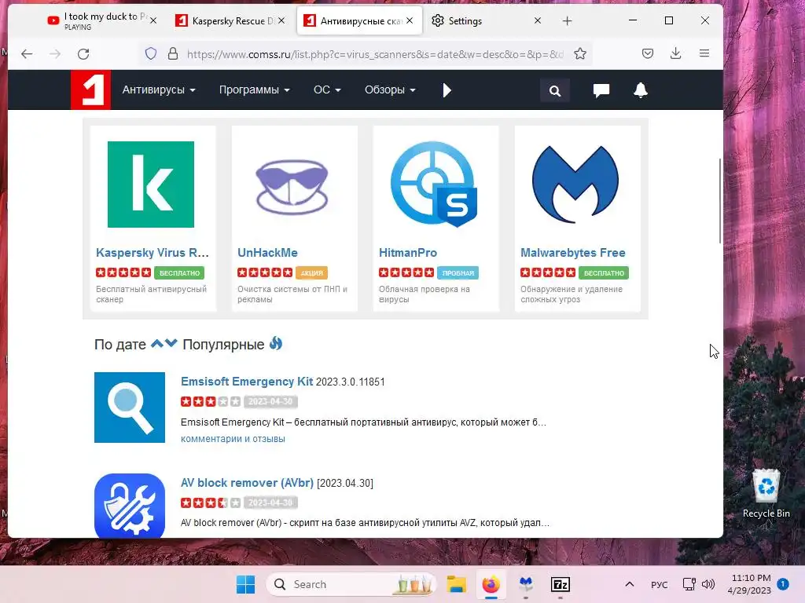Click the Kaspersky green K logo
Screen dimensions: 805x603
point(151,184)
